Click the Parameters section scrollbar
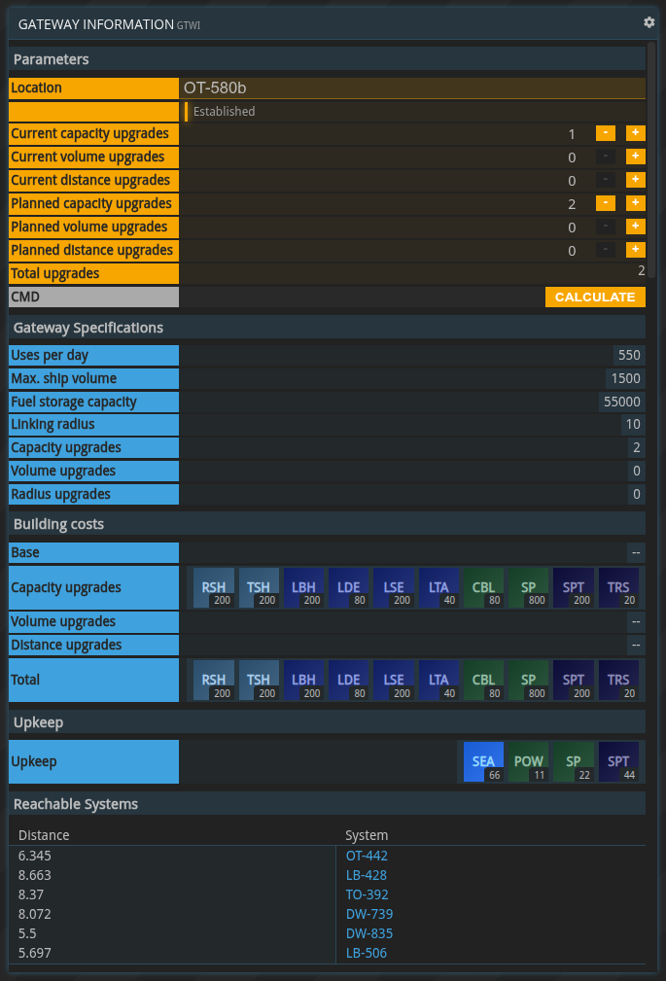The width and height of the screenshot is (666, 981). (x=651, y=156)
